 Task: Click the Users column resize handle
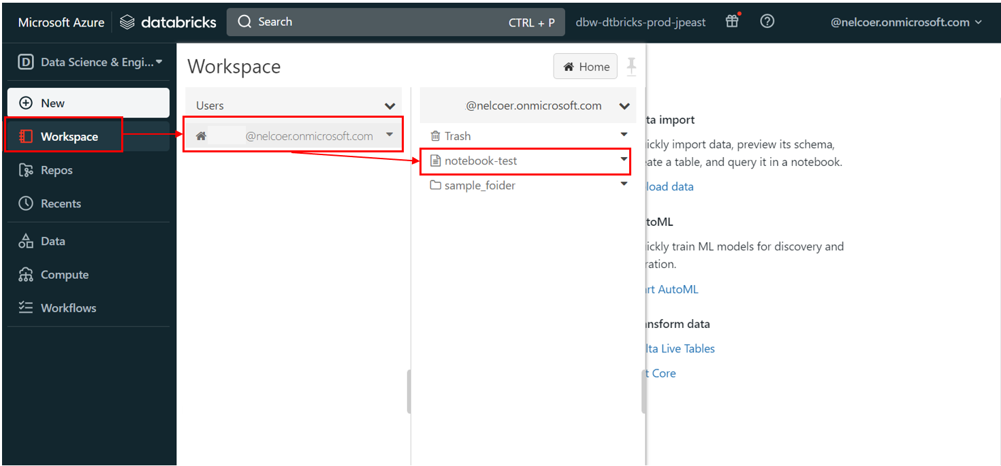coord(409,391)
